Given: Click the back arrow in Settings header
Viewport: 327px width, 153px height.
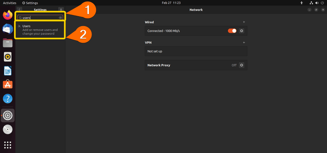Looking at the screenshot, I should [x=19, y=9].
